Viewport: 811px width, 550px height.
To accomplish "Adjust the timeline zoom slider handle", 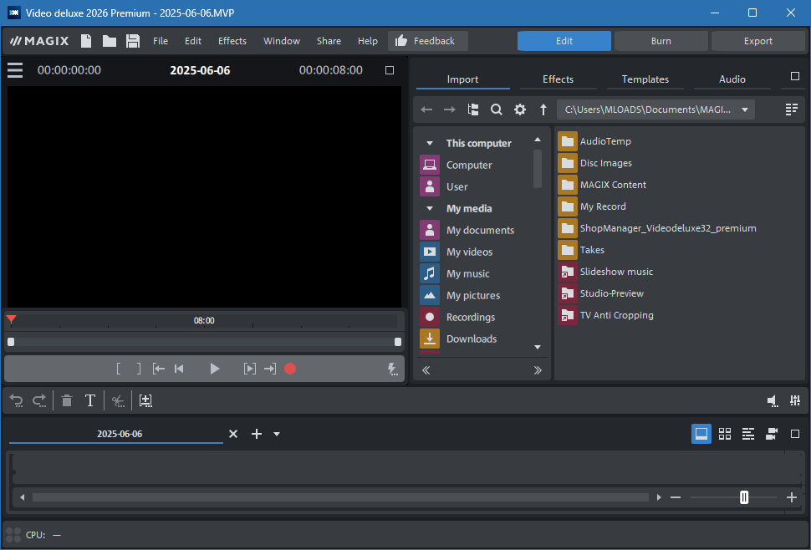I will 744,497.
